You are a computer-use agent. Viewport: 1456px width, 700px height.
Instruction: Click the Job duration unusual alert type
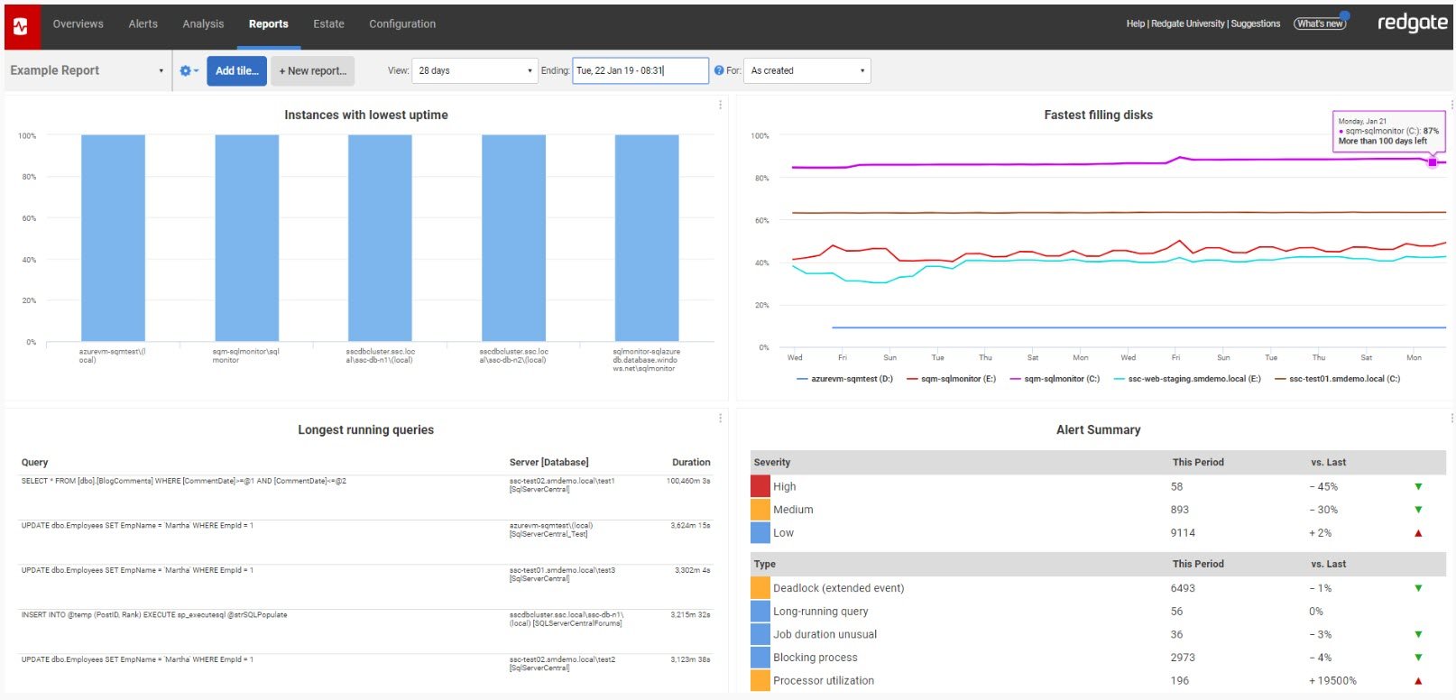(825, 635)
